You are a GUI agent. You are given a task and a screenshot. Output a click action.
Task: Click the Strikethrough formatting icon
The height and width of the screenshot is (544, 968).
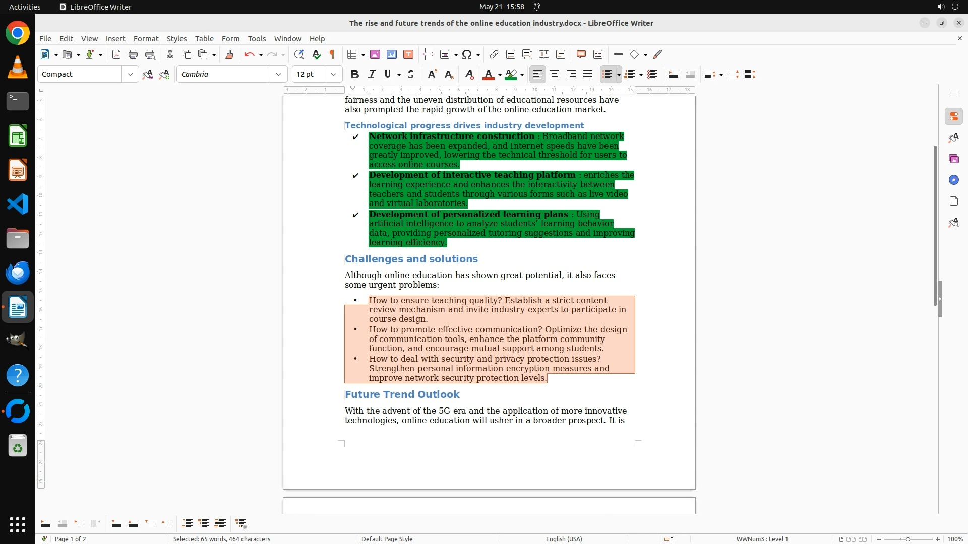pyautogui.click(x=411, y=74)
